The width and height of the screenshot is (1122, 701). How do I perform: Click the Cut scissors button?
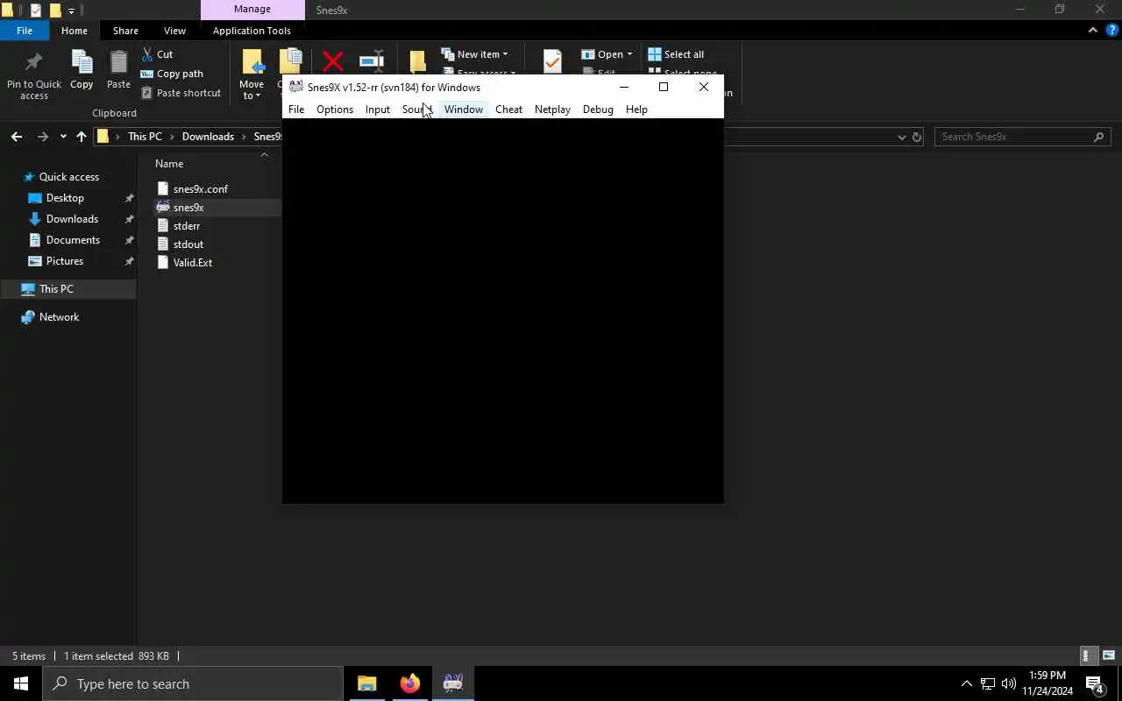pyautogui.click(x=158, y=54)
